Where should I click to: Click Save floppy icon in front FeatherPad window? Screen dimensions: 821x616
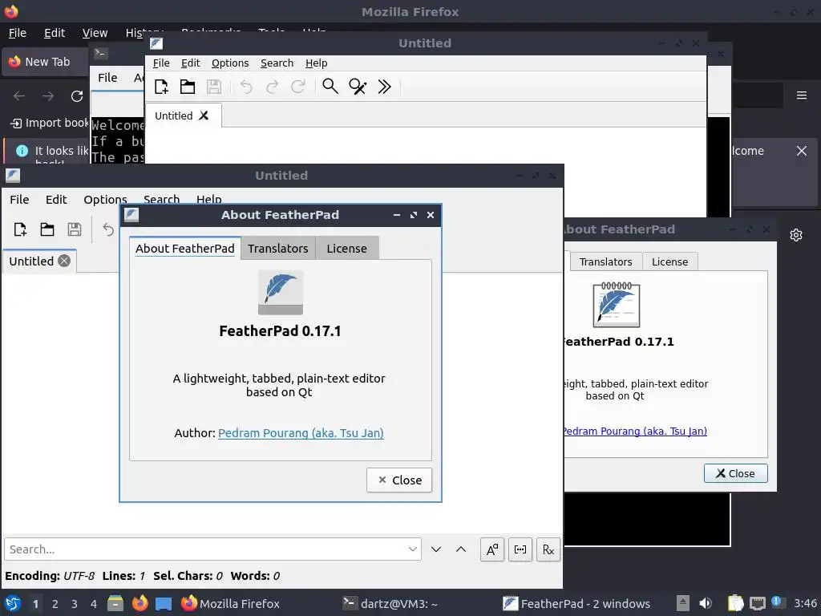tap(75, 229)
